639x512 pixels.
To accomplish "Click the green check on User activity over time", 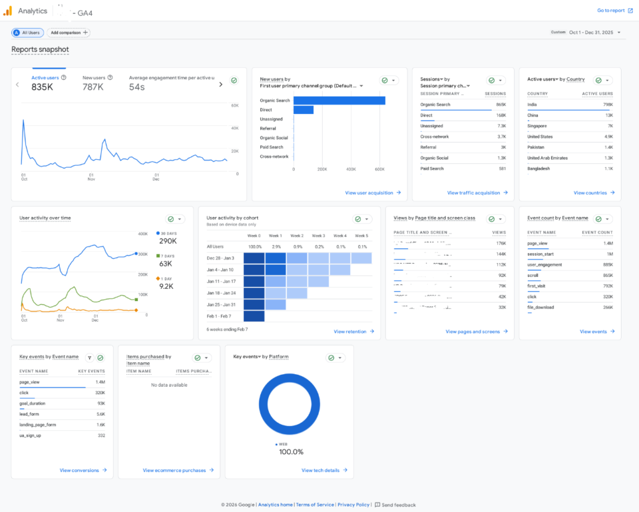I will click(x=170, y=219).
